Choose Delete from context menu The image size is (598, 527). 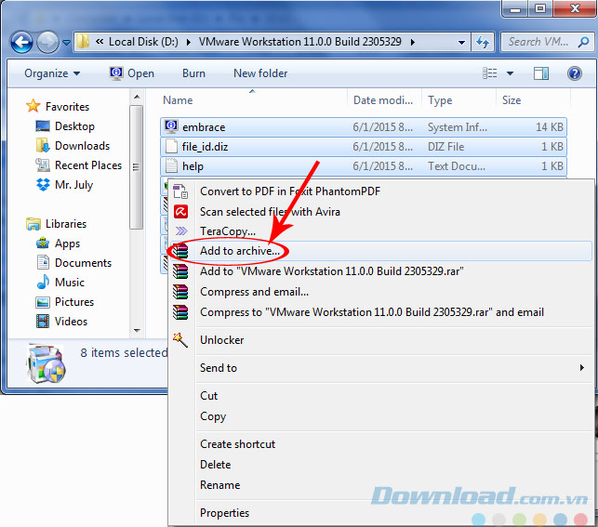[379, 465]
